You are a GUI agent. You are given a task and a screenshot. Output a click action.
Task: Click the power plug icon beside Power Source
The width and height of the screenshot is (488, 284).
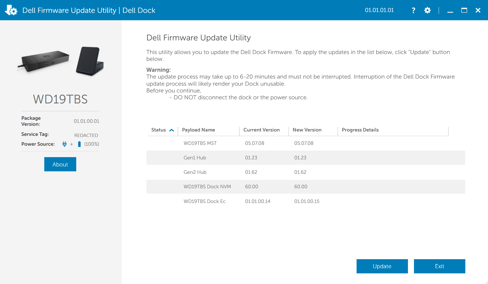65,144
